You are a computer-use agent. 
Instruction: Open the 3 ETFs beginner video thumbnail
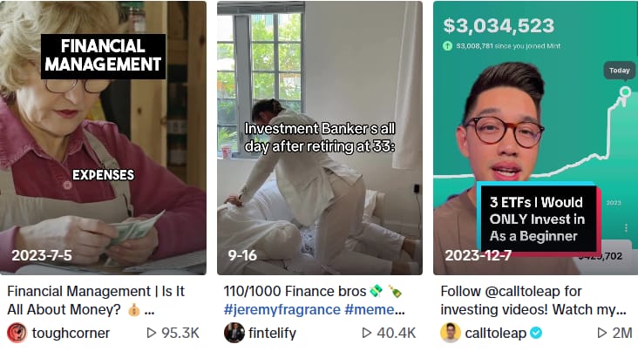(535, 138)
